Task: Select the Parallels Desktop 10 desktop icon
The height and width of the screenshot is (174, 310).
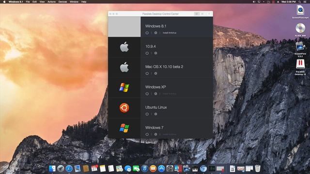Action: click(x=300, y=67)
